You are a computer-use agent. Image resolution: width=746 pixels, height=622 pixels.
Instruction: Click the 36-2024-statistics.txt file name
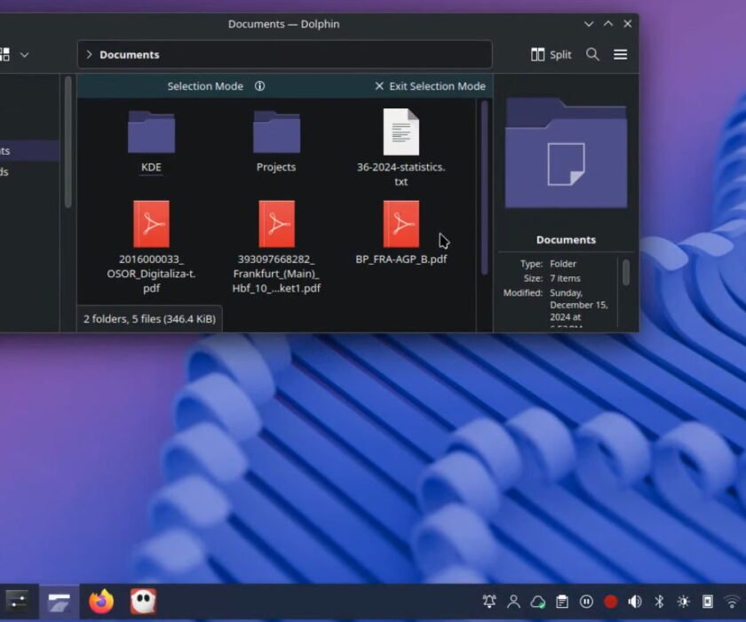coord(401,174)
